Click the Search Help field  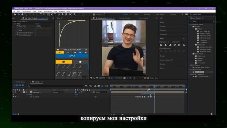click(x=203, y=15)
